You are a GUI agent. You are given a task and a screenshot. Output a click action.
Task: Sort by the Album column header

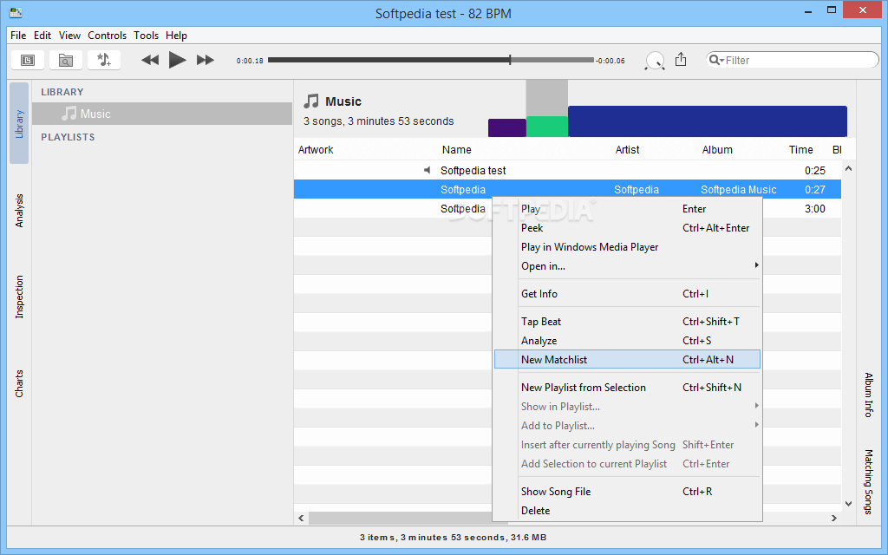(x=717, y=149)
